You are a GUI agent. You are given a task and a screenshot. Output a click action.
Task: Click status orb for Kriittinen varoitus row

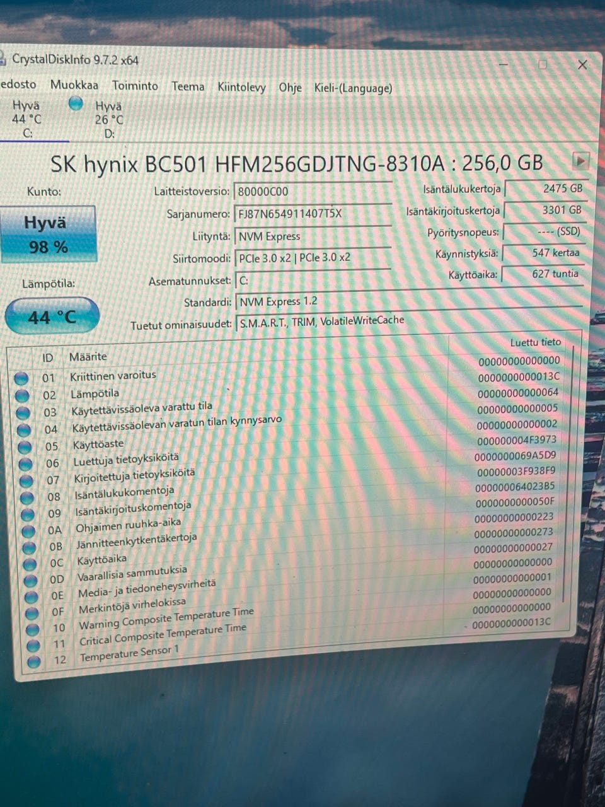tap(21, 378)
